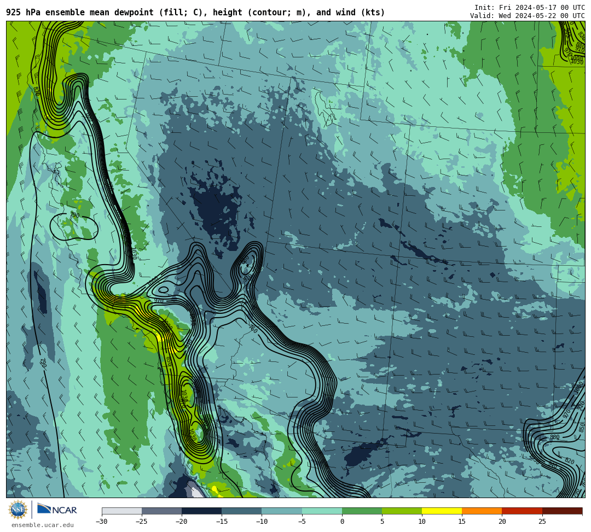Pick the mint -5 to 0 colorbar segment
Image resolution: width=591 pixels, height=532 pixels.
coord(322,511)
